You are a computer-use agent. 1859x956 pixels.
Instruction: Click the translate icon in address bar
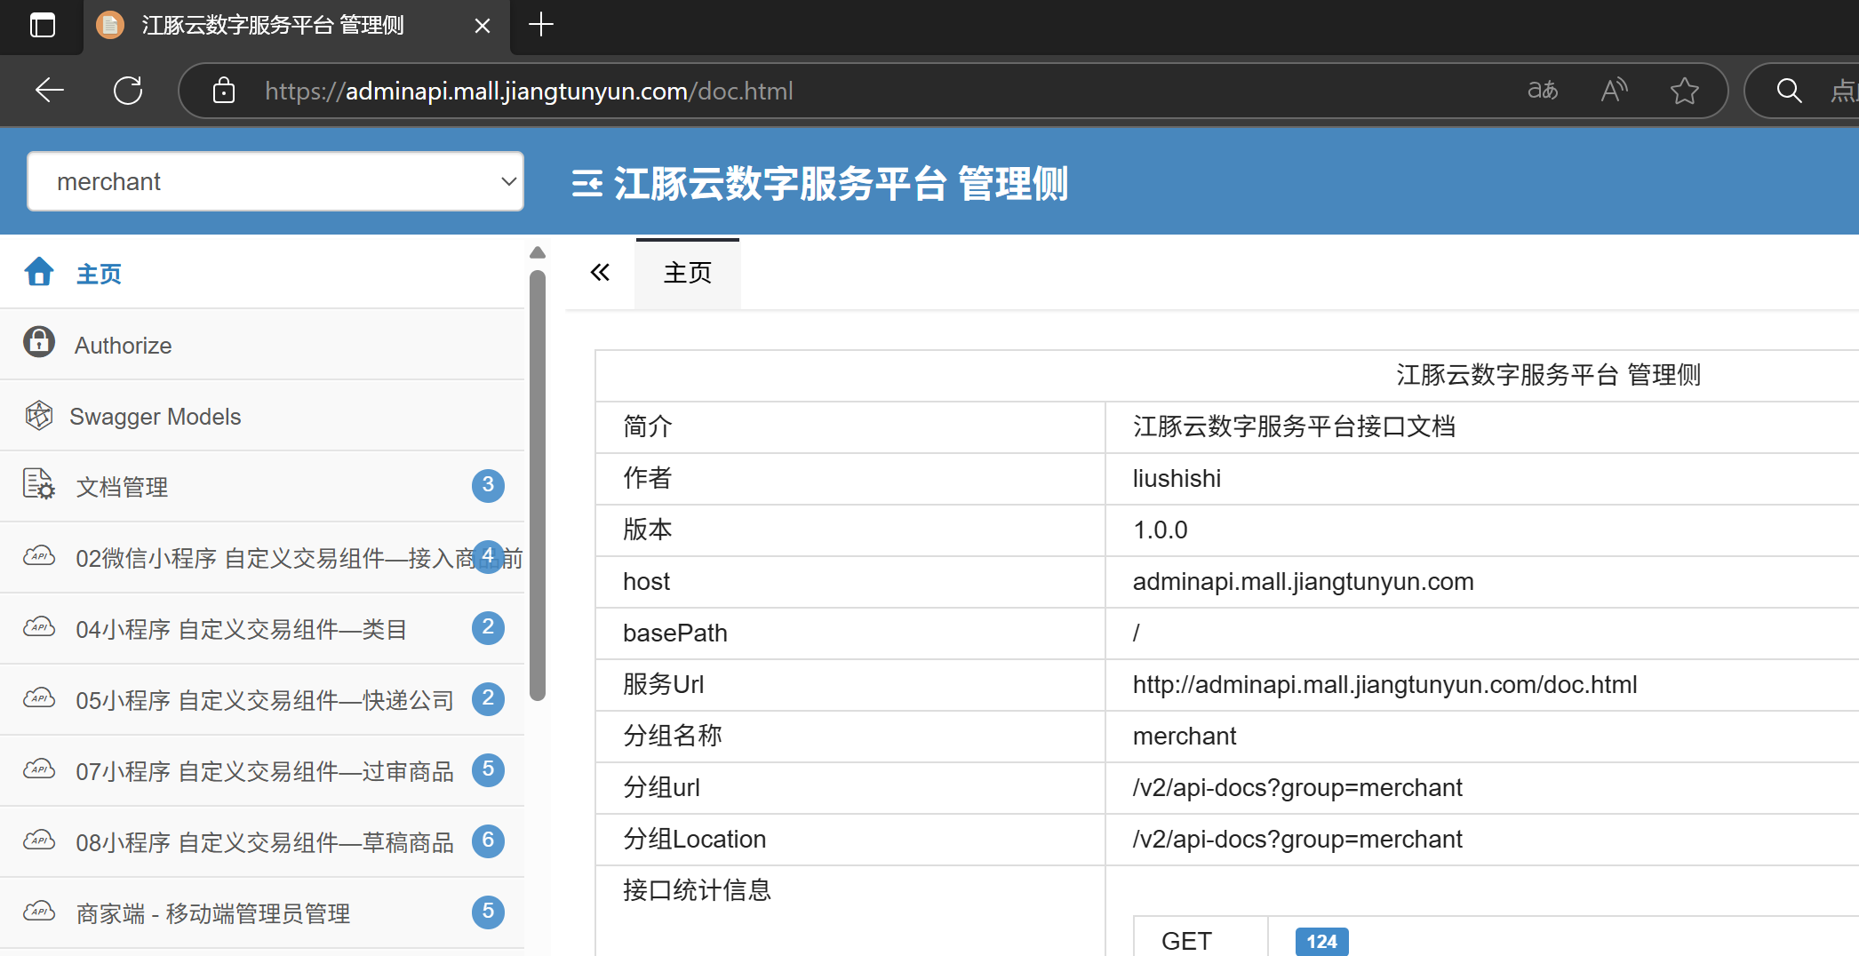[1543, 91]
